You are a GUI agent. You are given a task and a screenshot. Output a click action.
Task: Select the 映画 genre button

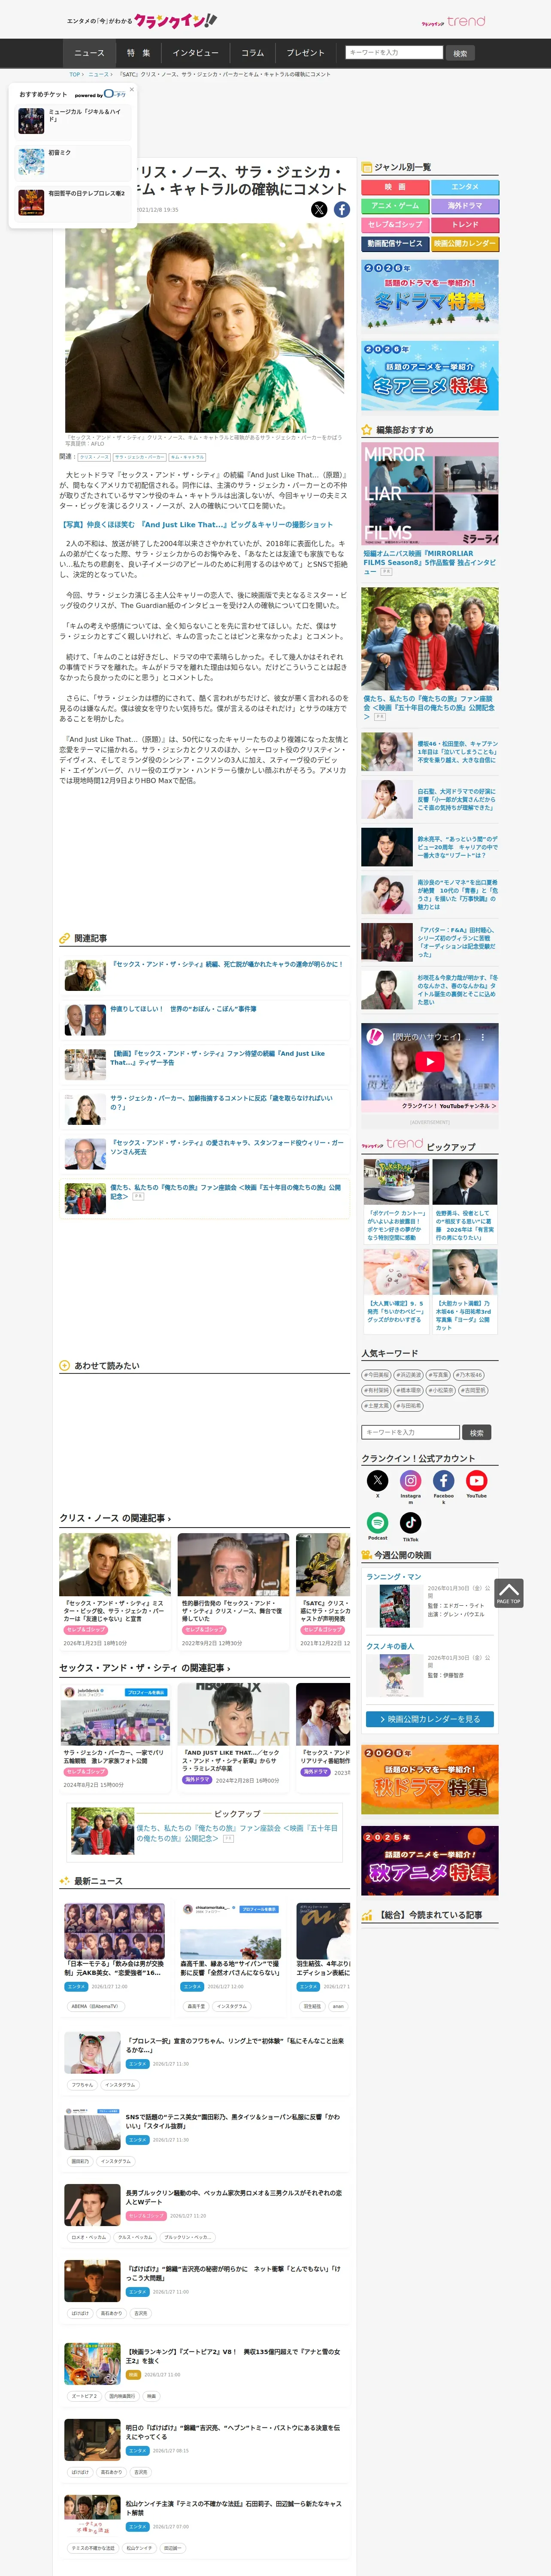pos(395,187)
